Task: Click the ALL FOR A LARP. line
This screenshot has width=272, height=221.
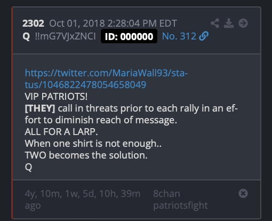Action: [61, 132]
